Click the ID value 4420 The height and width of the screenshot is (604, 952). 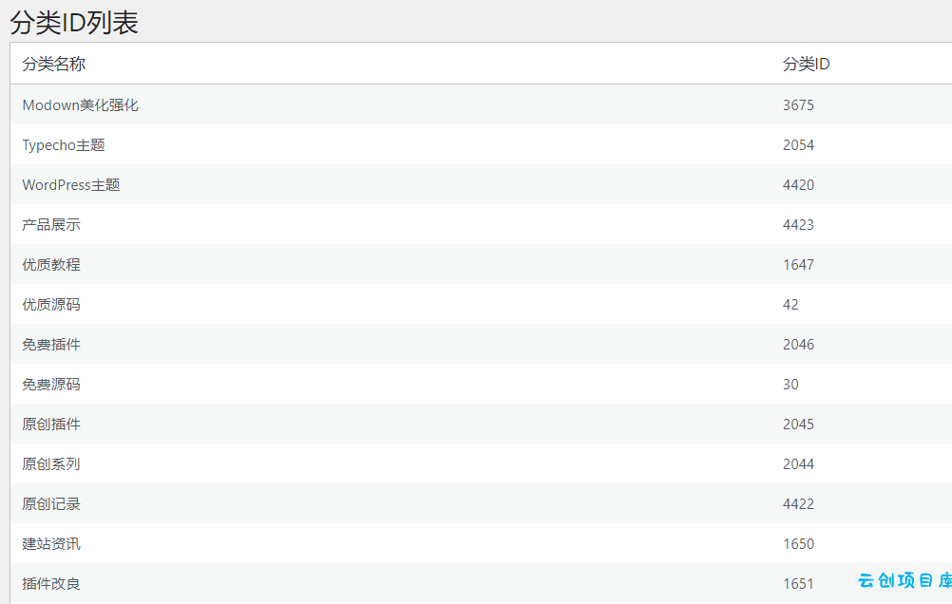coord(798,185)
